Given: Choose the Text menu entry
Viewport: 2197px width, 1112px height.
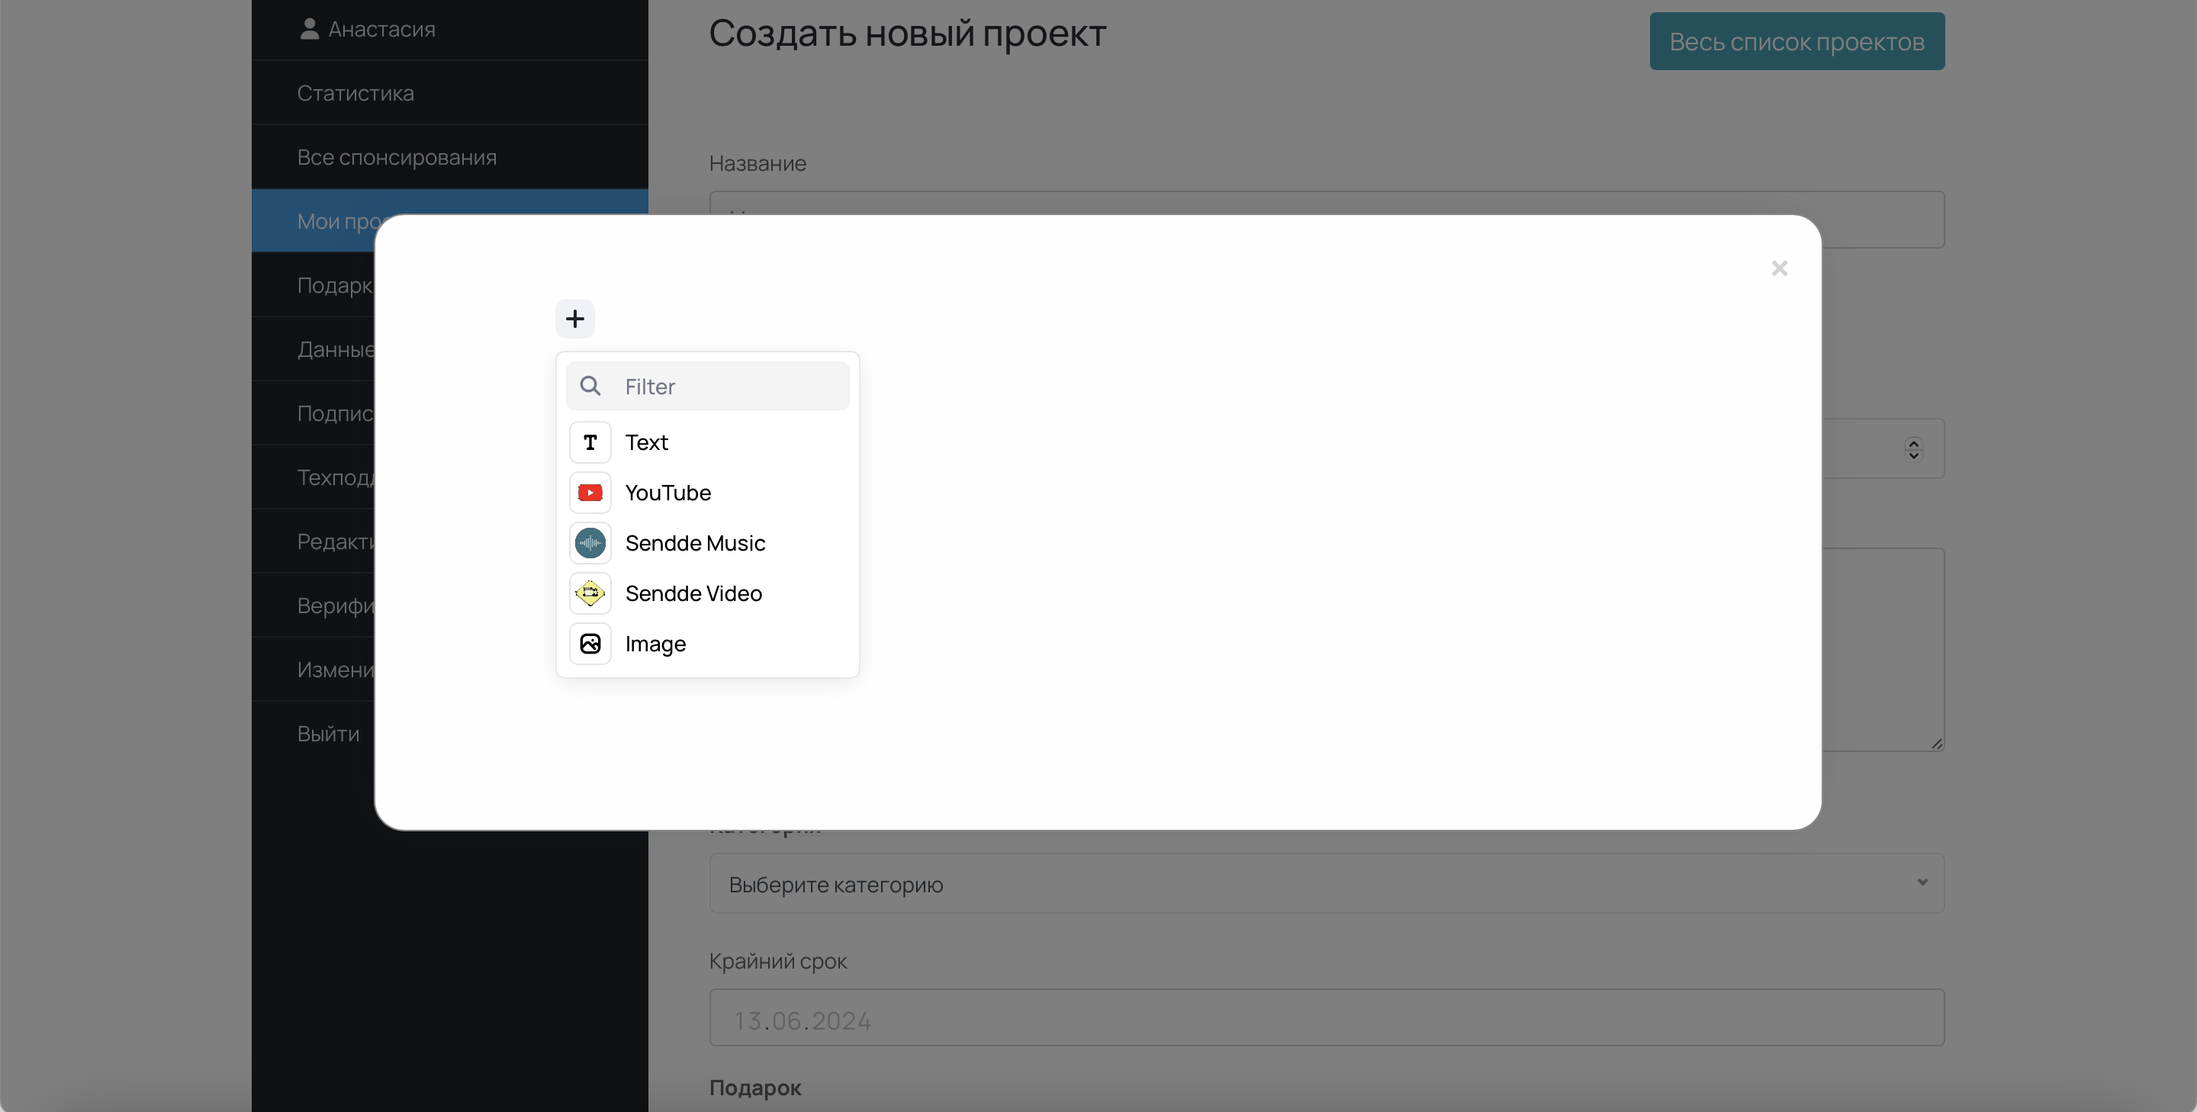Looking at the screenshot, I should pyautogui.click(x=708, y=442).
